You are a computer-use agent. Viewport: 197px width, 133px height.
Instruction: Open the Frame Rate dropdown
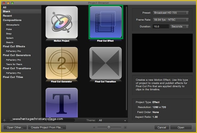point(171,20)
